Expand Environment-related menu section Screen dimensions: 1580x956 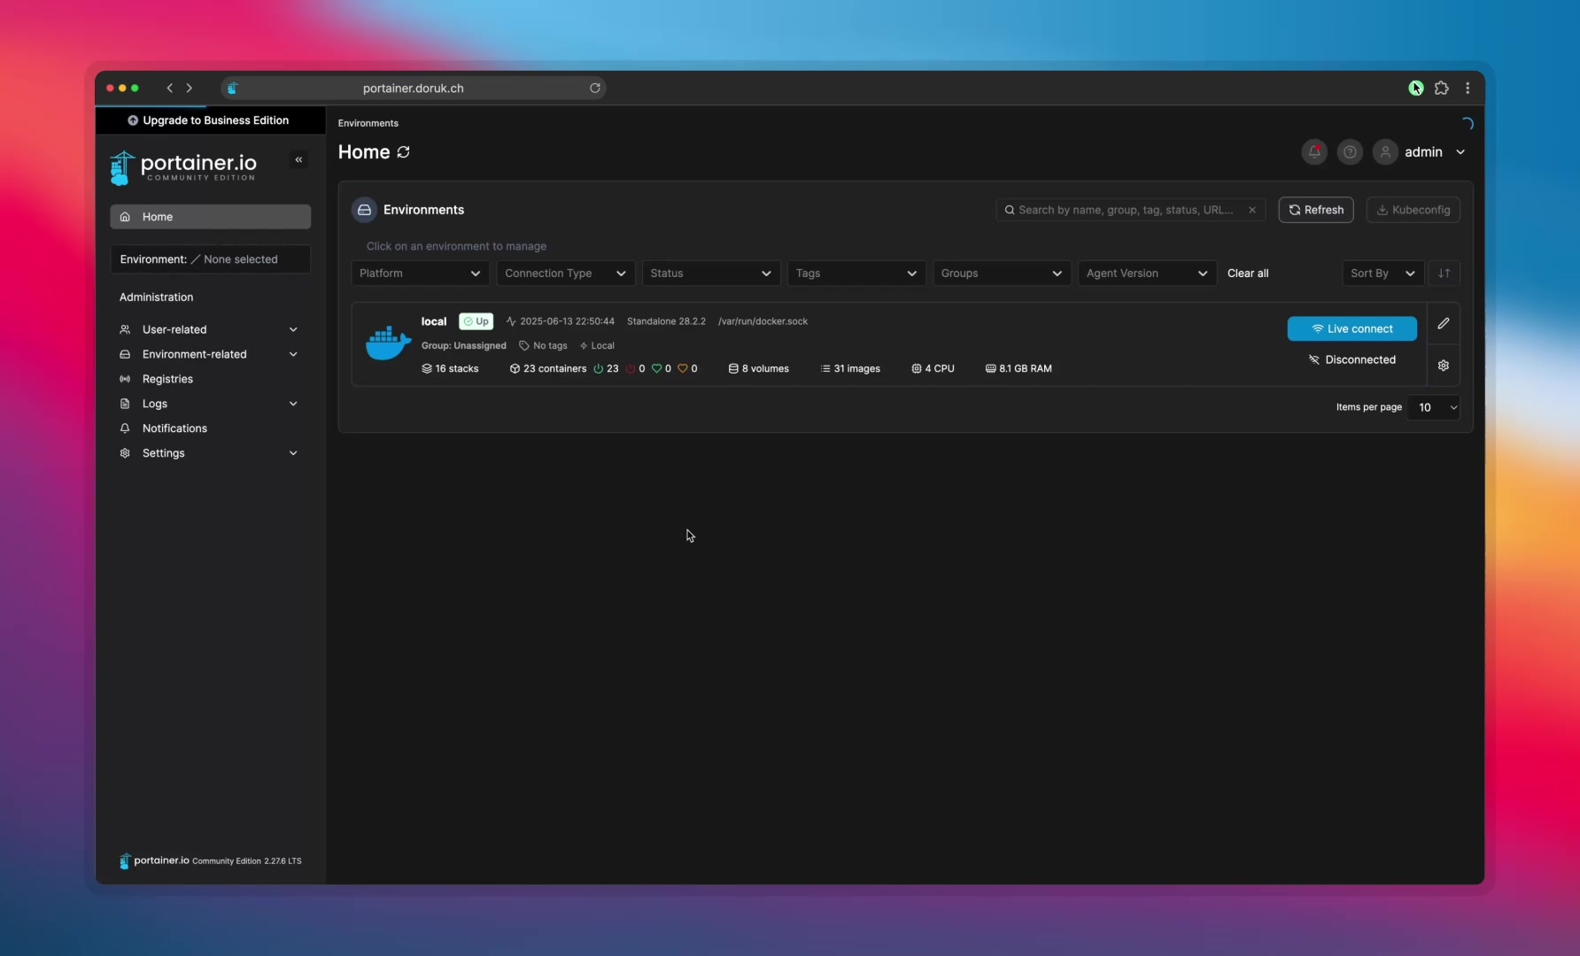click(x=210, y=354)
